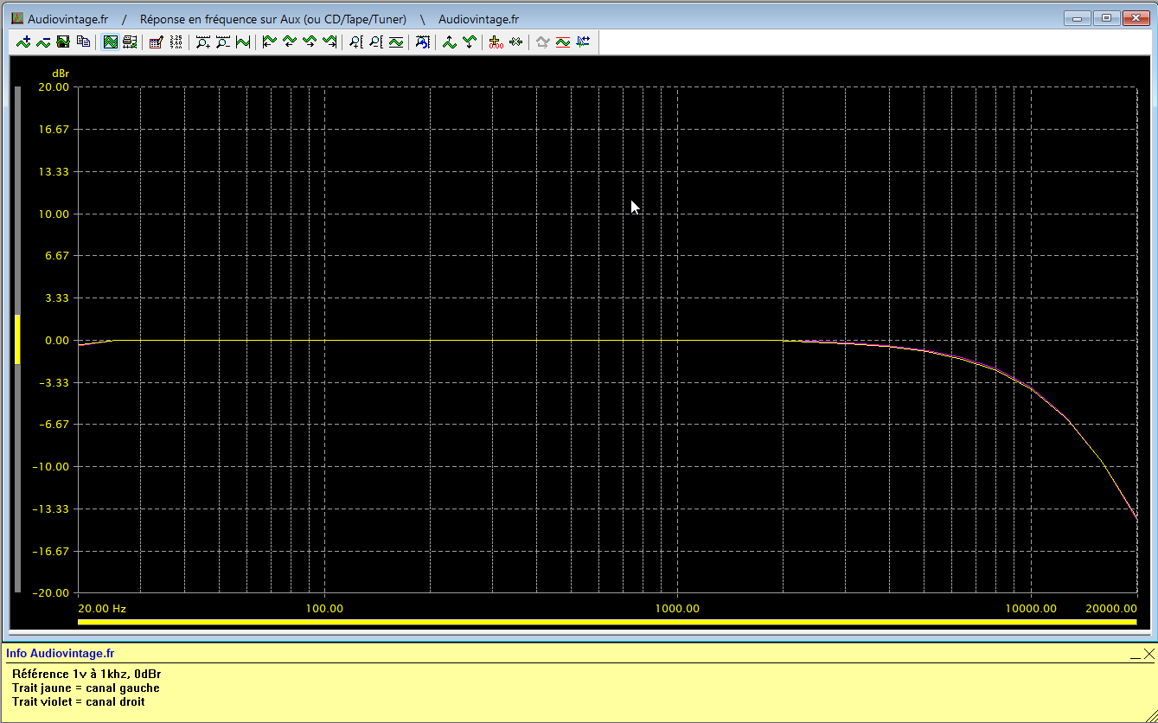Click the 'dBr' axis unit label
Viewport: 1158px width, 723px height.
(x=61, y=74)
